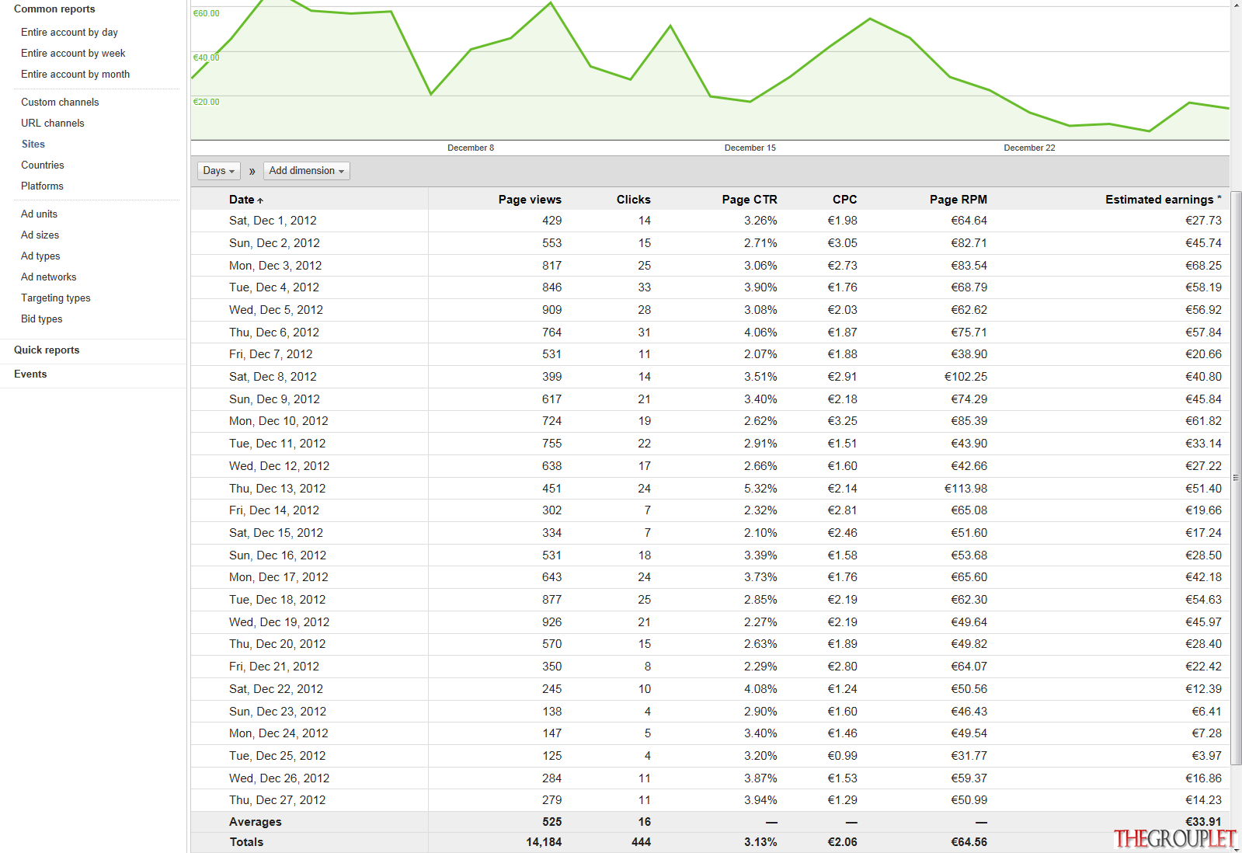Sort table by CPC column

[x=844, y=200]
